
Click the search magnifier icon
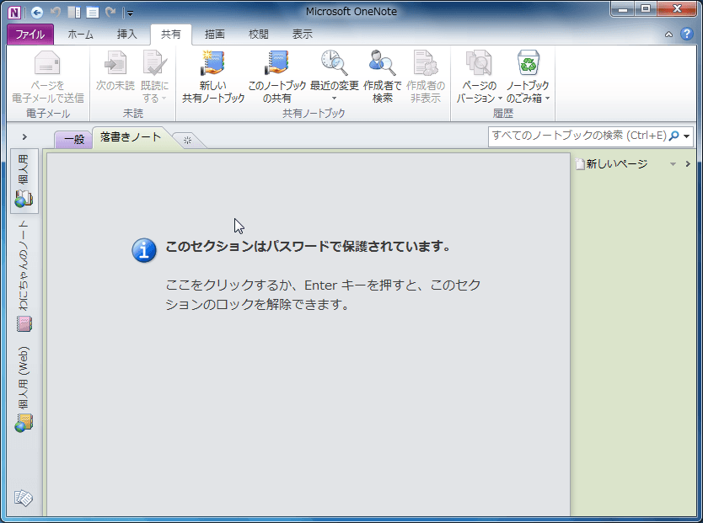[673, 136]
